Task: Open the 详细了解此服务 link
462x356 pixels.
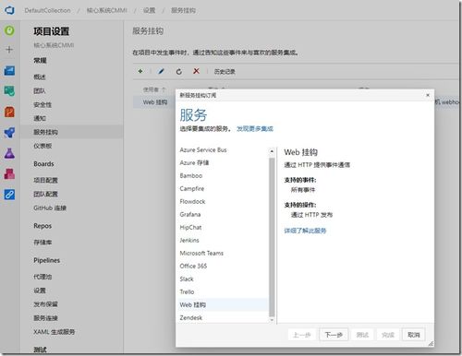Action: 305,231
